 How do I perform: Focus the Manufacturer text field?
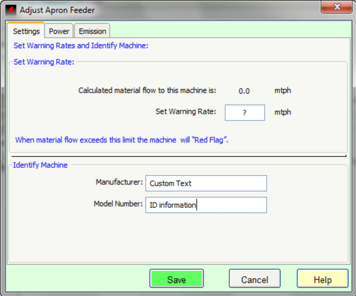[206, 183]
